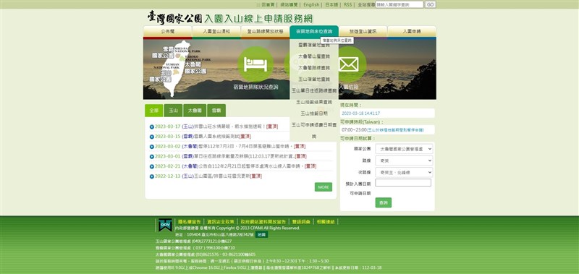Screen dimensions: 579x274
Task: Expand the 國家公園 park dropdown
Action: click(404, 149)
